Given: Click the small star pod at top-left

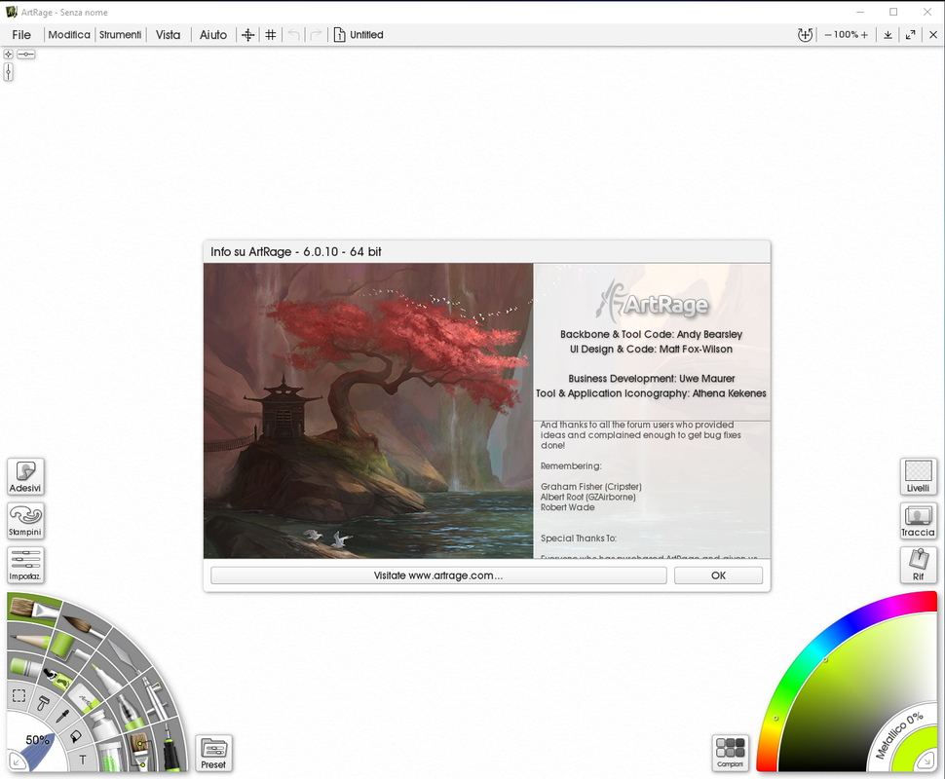Looking at the screenshot, I should pyautogui.click(x=8, y=55).
